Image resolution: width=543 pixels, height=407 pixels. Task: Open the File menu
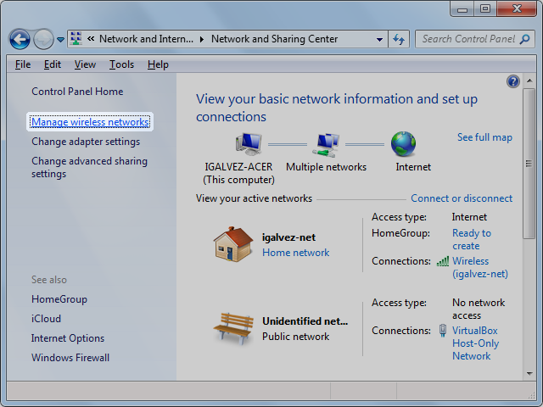pos(23,64)
